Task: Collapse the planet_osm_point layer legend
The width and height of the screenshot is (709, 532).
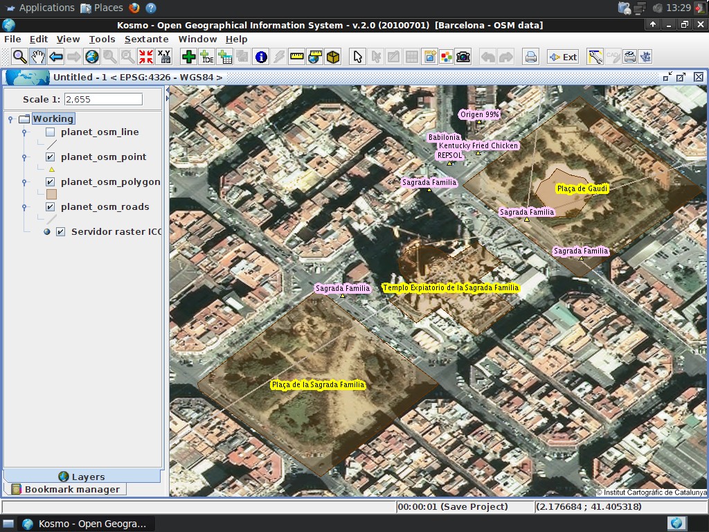Action: 24,157
